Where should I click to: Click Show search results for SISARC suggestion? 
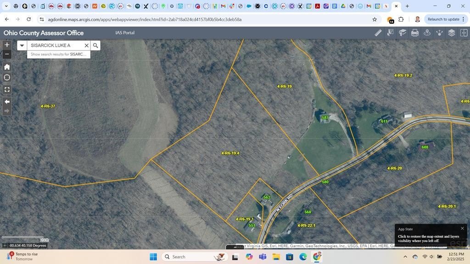(58, 54)
